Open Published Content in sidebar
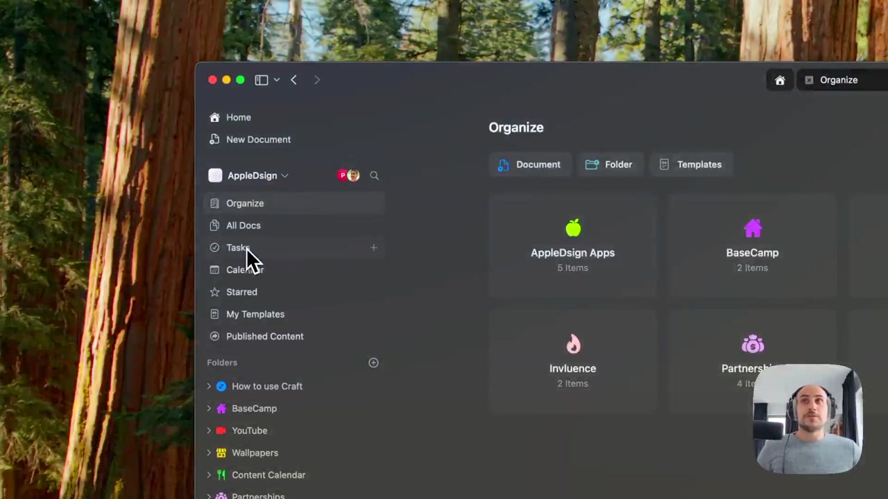 coord(264,336)
